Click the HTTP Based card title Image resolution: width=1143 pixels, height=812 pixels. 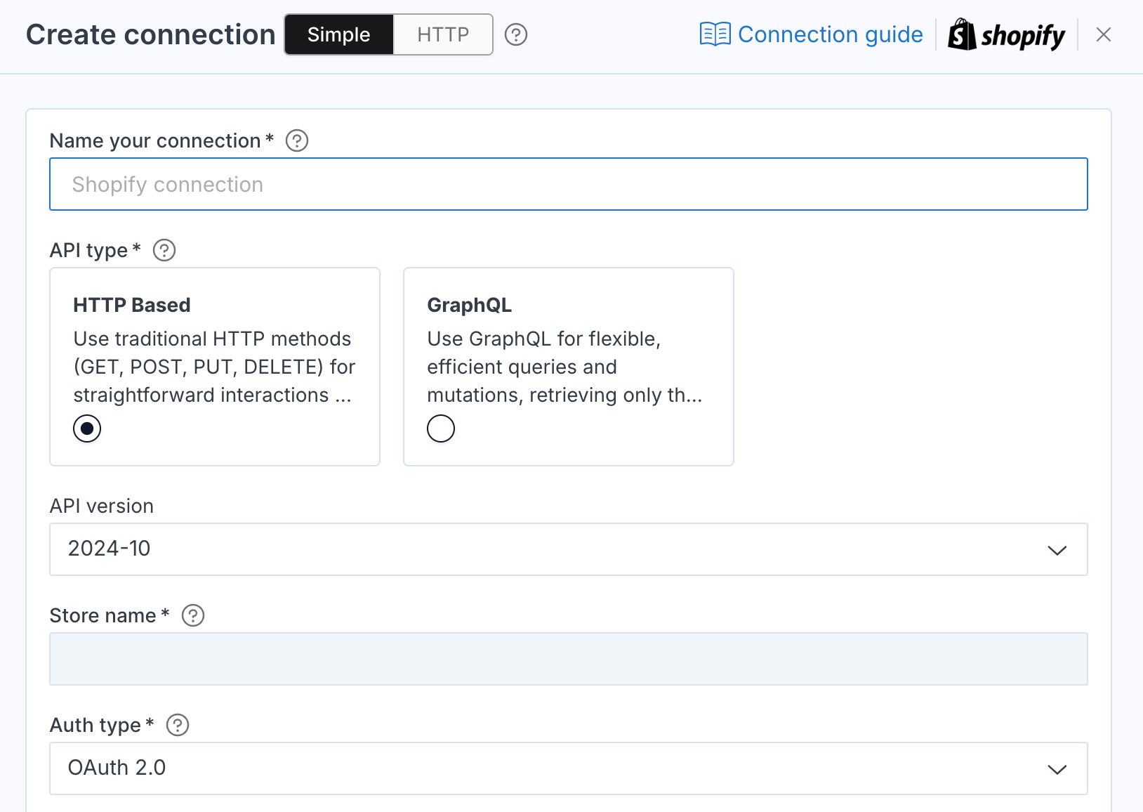[x=132, y=305]
